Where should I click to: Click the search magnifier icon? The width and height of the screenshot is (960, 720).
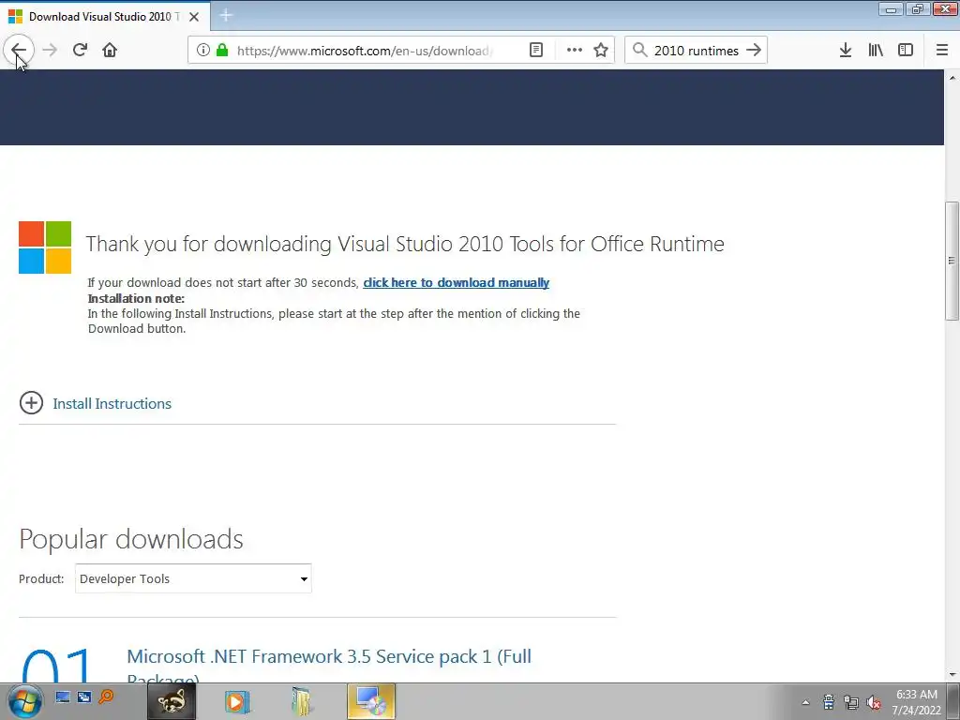pyautogui.click(x=639, y=51)
